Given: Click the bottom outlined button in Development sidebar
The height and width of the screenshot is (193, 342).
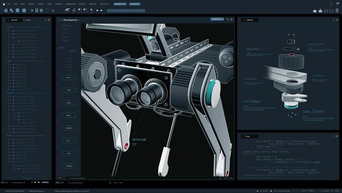Looking at the screenshot, I should [x=69, y=166].
